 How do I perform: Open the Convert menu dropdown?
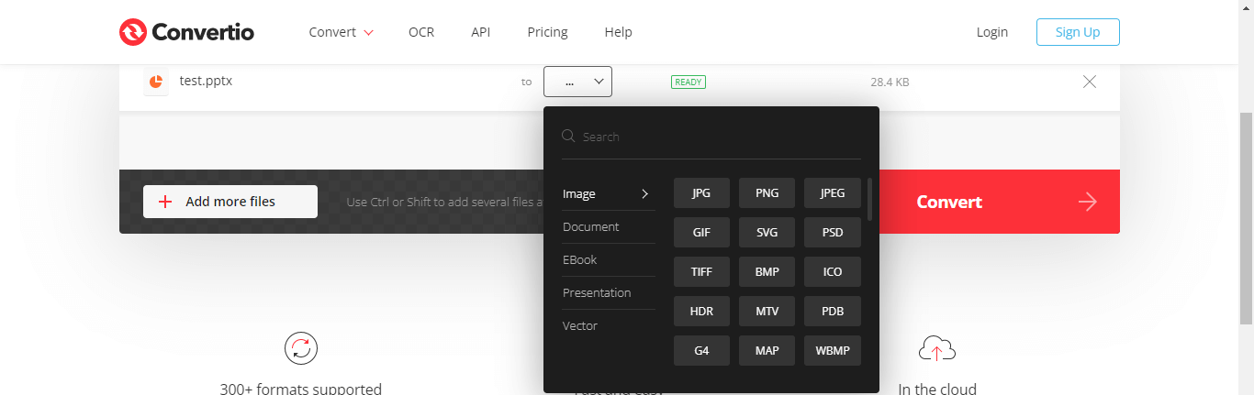click(x=341, y=32)
